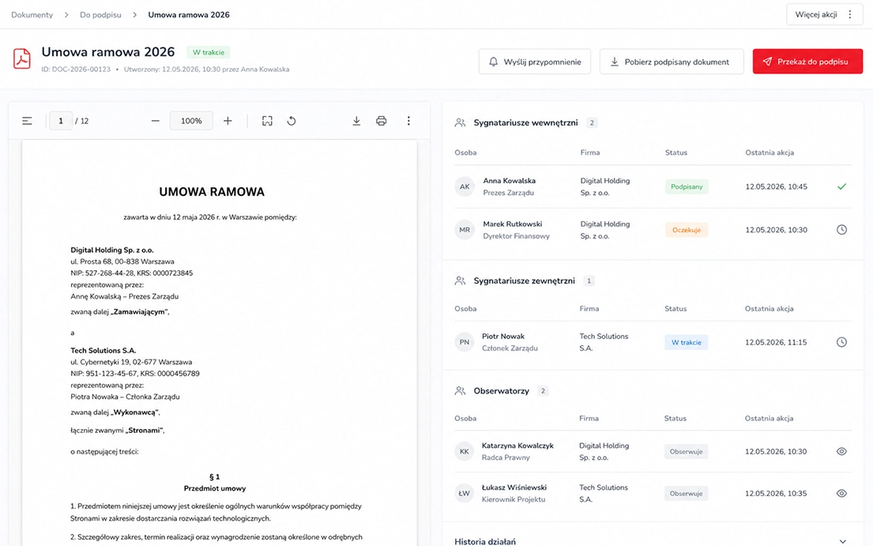Click the Oczekuje status badge
This screenshot has width=873, height=546.
[x=687, y=230]
